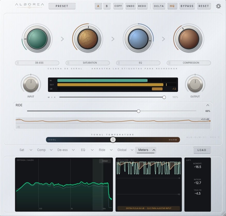Click the blue EQ orb knob
The width and height of the screenshot is (226, 216).
click(138, 39)
